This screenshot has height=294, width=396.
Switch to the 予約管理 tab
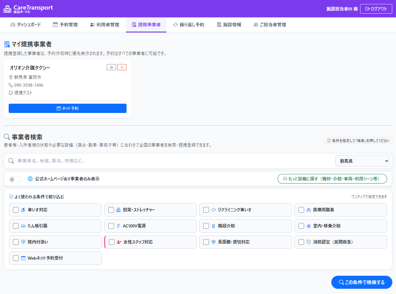65,25
